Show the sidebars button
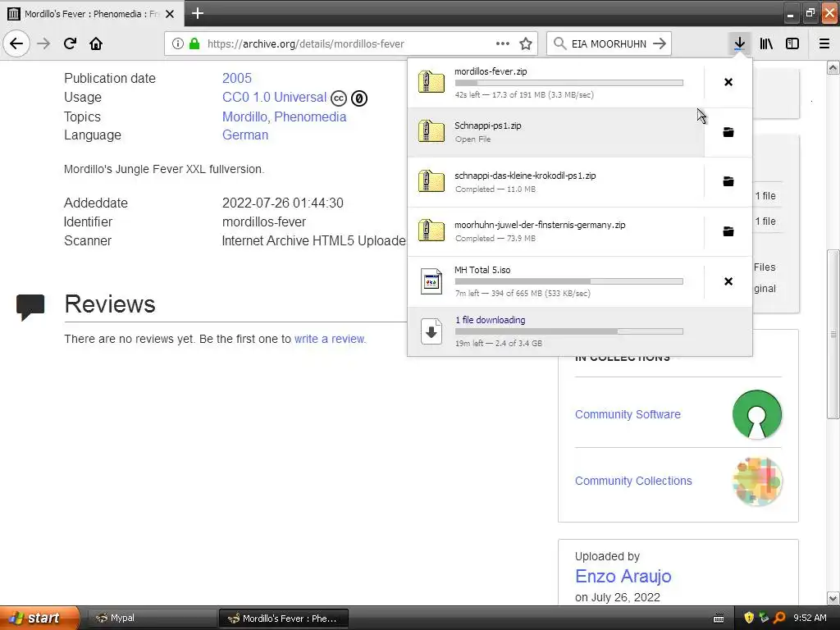The image size is (840, 630). 792,43
